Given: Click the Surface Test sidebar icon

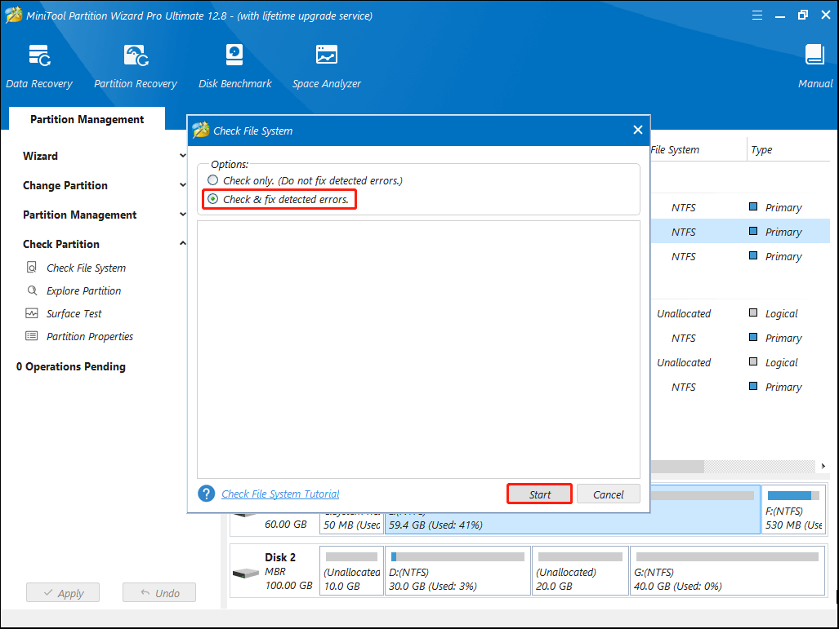Looking at the screenshot, I should [32, 313].
